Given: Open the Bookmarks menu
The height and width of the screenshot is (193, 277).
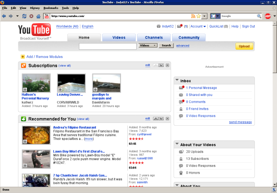Looking at the screenshot, I should [x=51, y=8].
